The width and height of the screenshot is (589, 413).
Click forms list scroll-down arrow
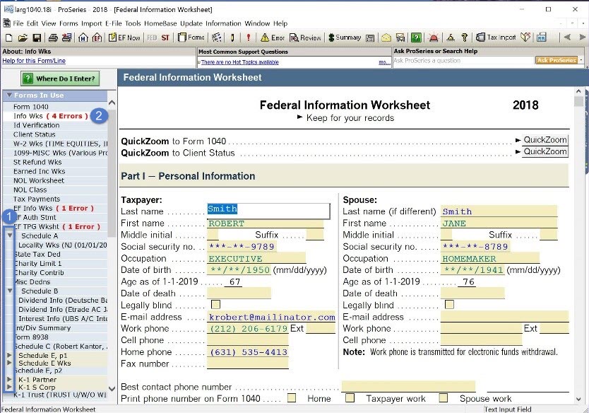(112, 388)
